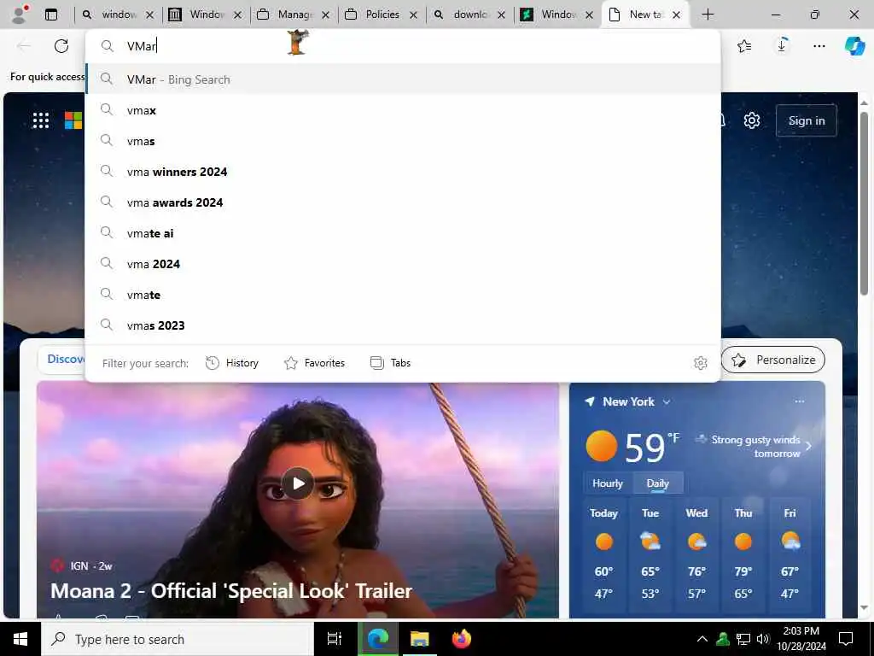Screen dimensions: 874x656
Task: Open File Explorer from taskbar
Action: tap(419, 639)
